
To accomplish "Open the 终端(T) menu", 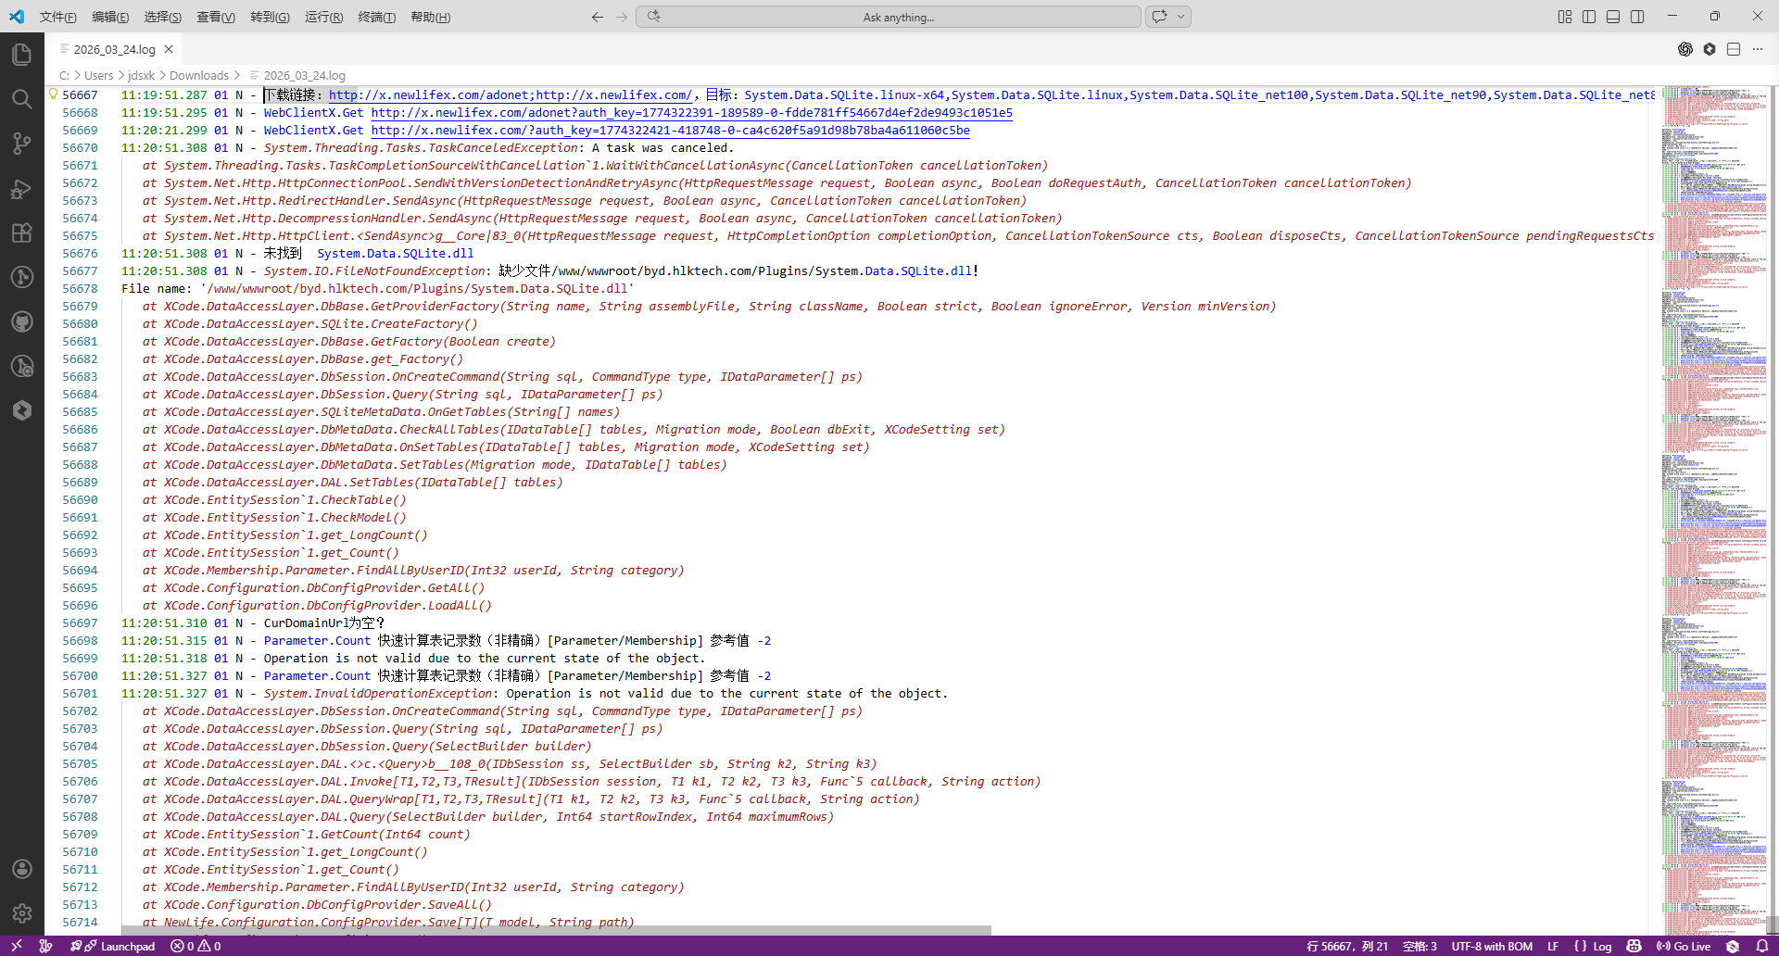I will click(376, 17).
